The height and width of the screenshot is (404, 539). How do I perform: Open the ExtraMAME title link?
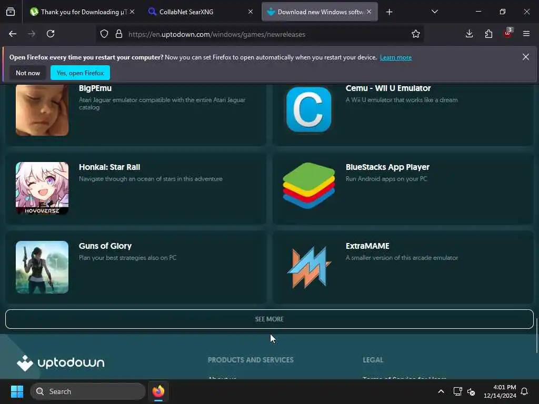(x=367, y=246)
